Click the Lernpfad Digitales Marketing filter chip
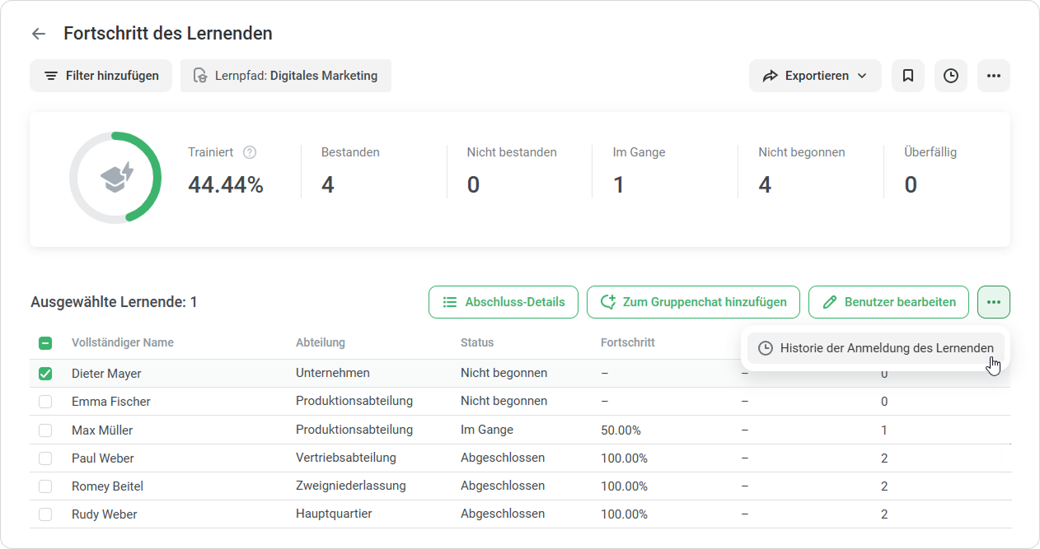Viewport: 1040px width, 549px height. tap(286, 76)
